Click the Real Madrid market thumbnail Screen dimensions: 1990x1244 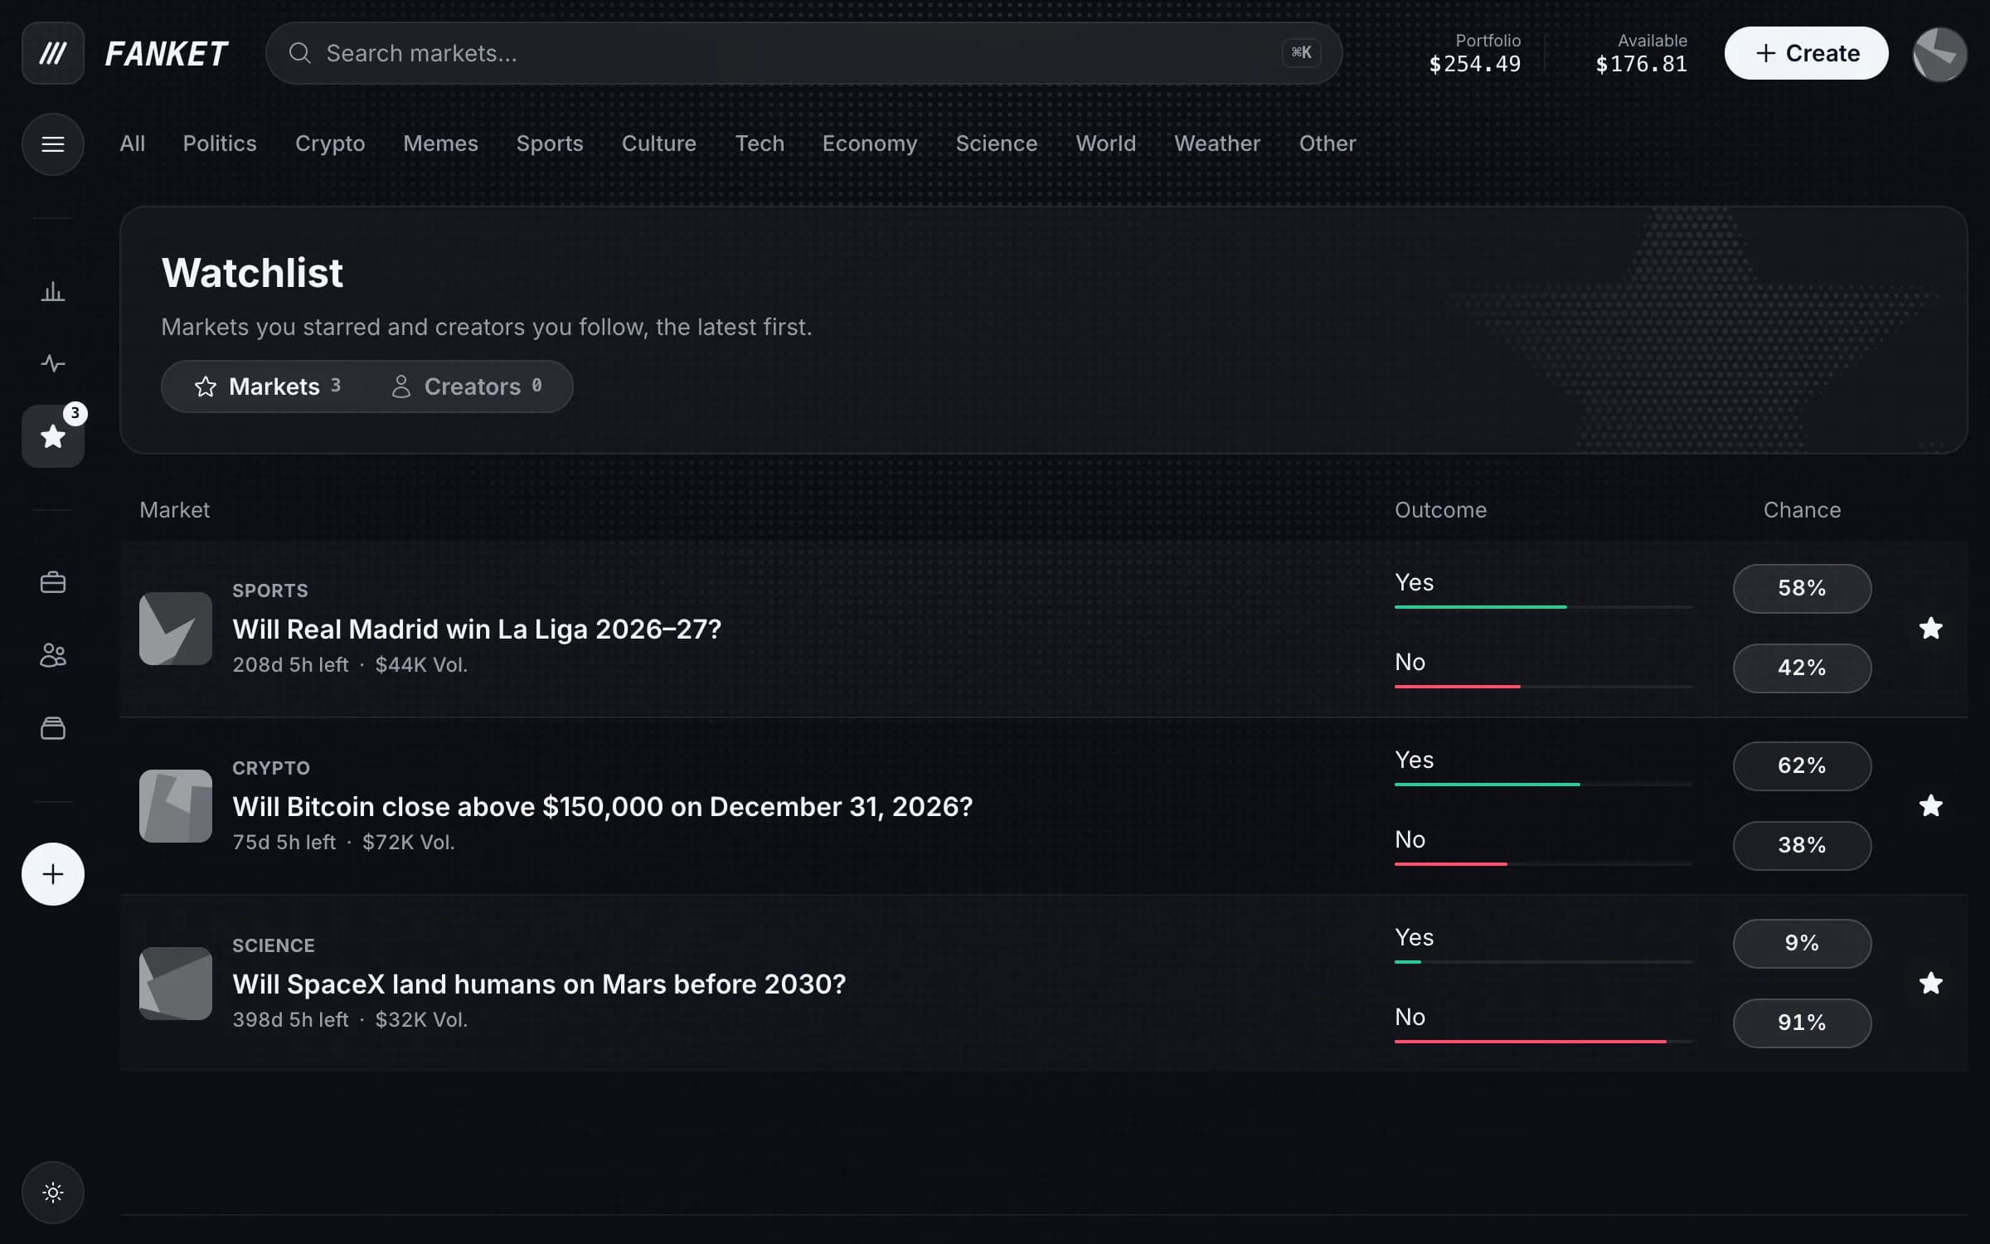click(176, 629)
